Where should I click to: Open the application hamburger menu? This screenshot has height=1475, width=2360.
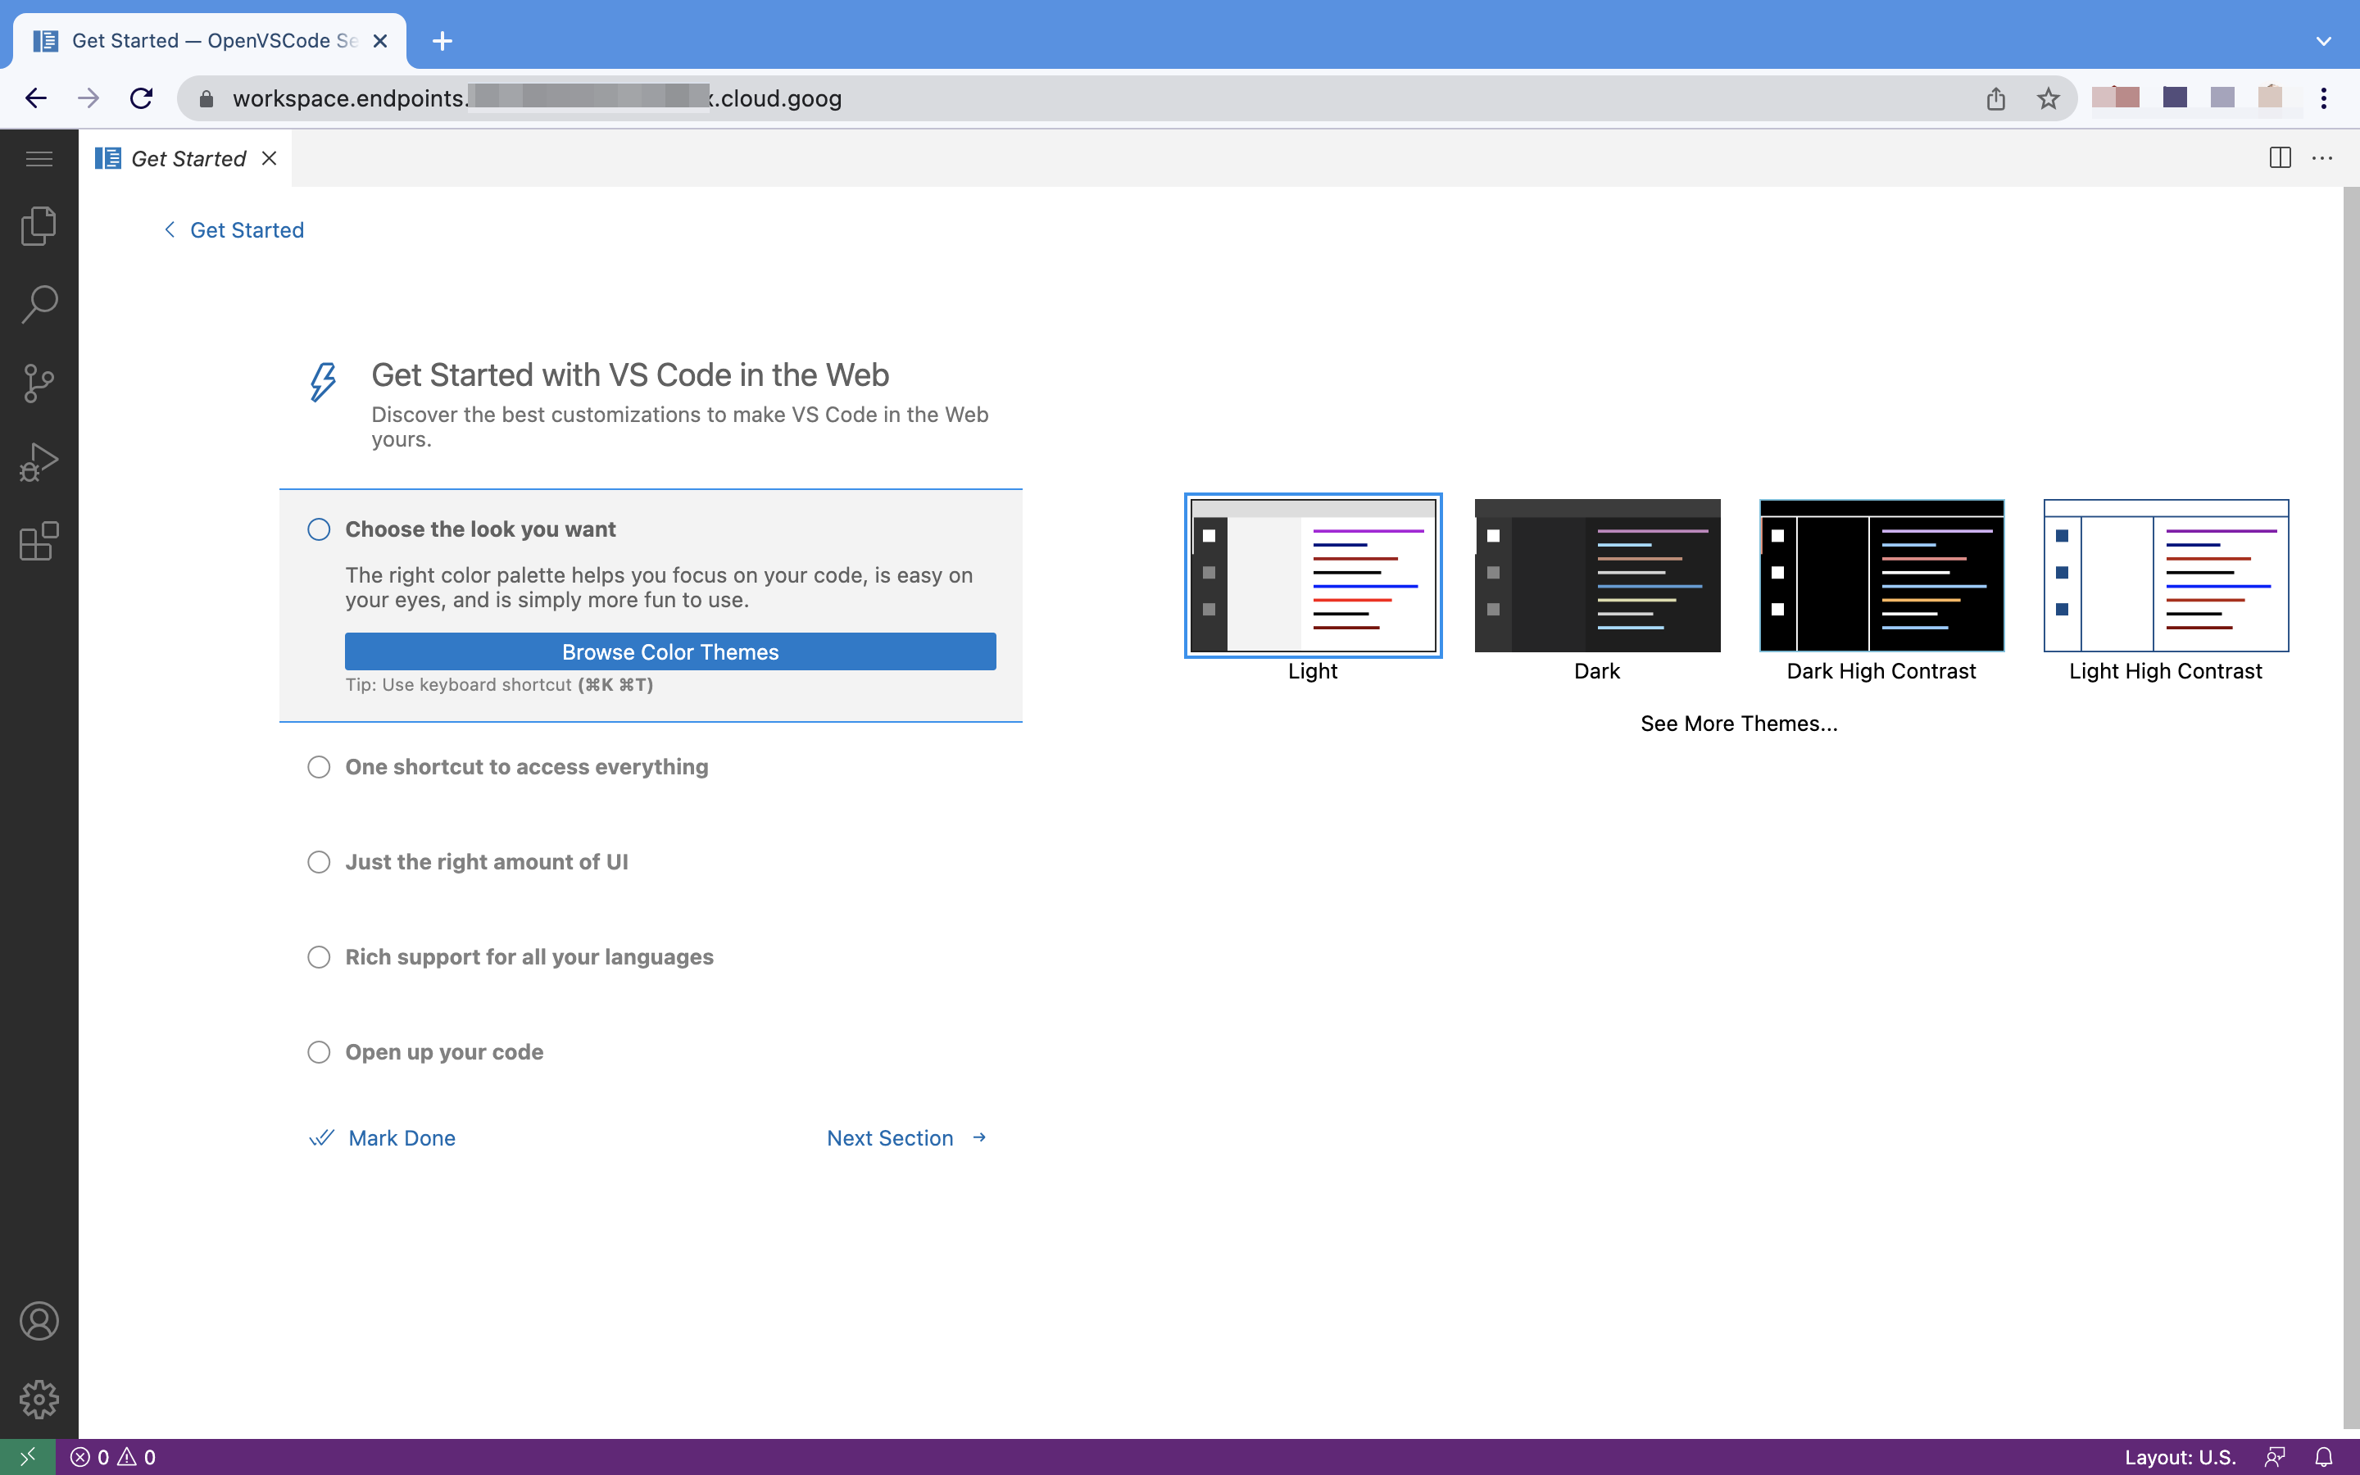pyautogui.click(x=39, y=159)
